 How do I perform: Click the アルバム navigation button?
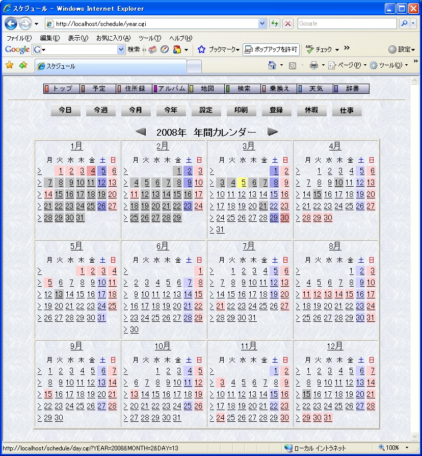170,89
